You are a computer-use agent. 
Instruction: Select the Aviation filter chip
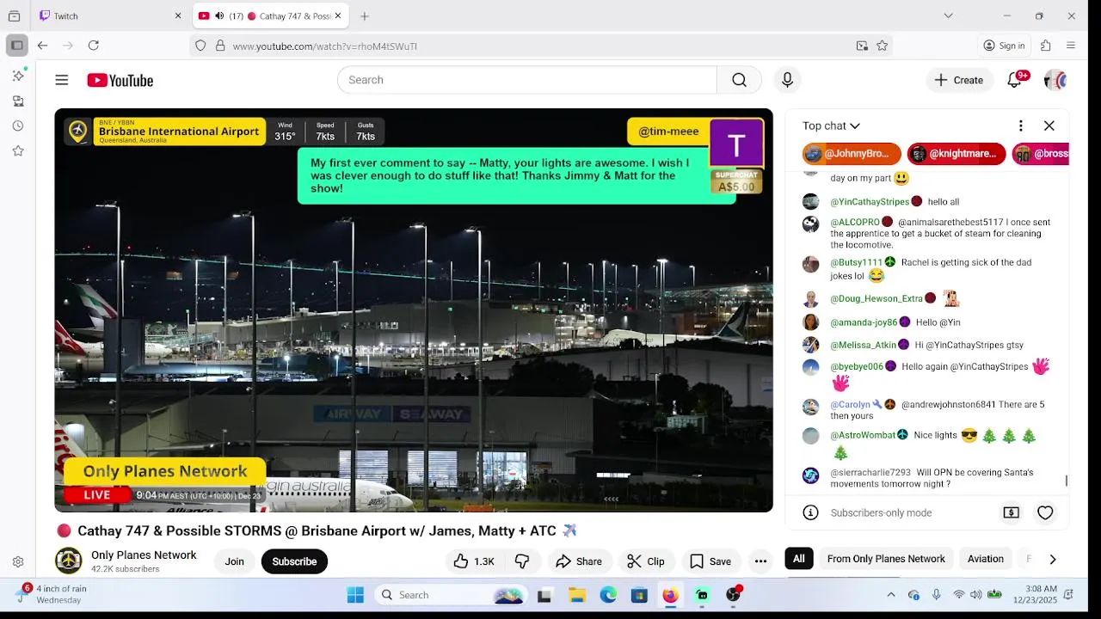(986, 559)
